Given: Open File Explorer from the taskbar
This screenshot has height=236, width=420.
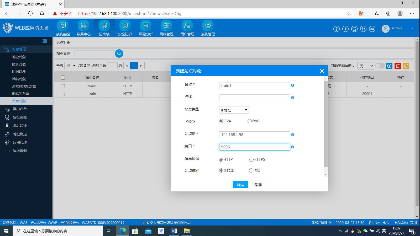Looking at the screenshot, I should pos(187,231).
